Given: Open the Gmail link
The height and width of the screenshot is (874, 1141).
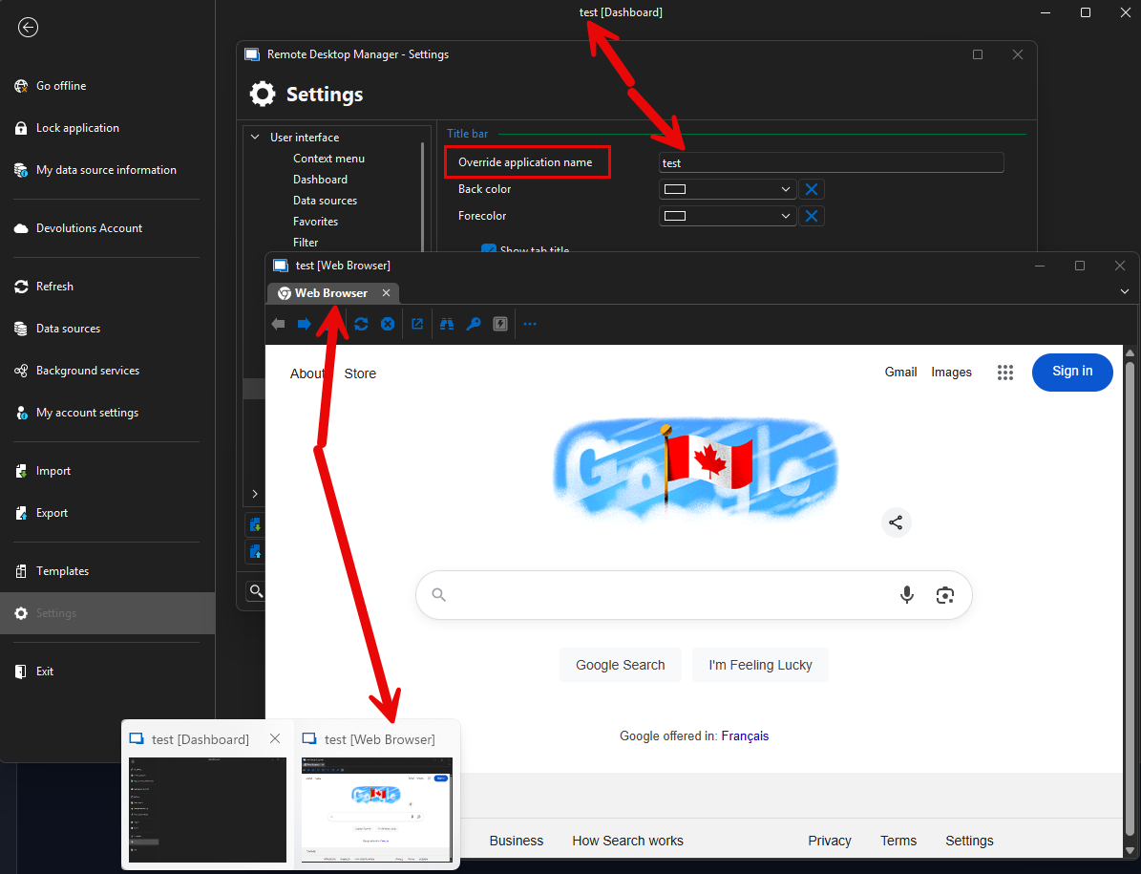Looking at the screenshot, I should [x=901, y=373].
